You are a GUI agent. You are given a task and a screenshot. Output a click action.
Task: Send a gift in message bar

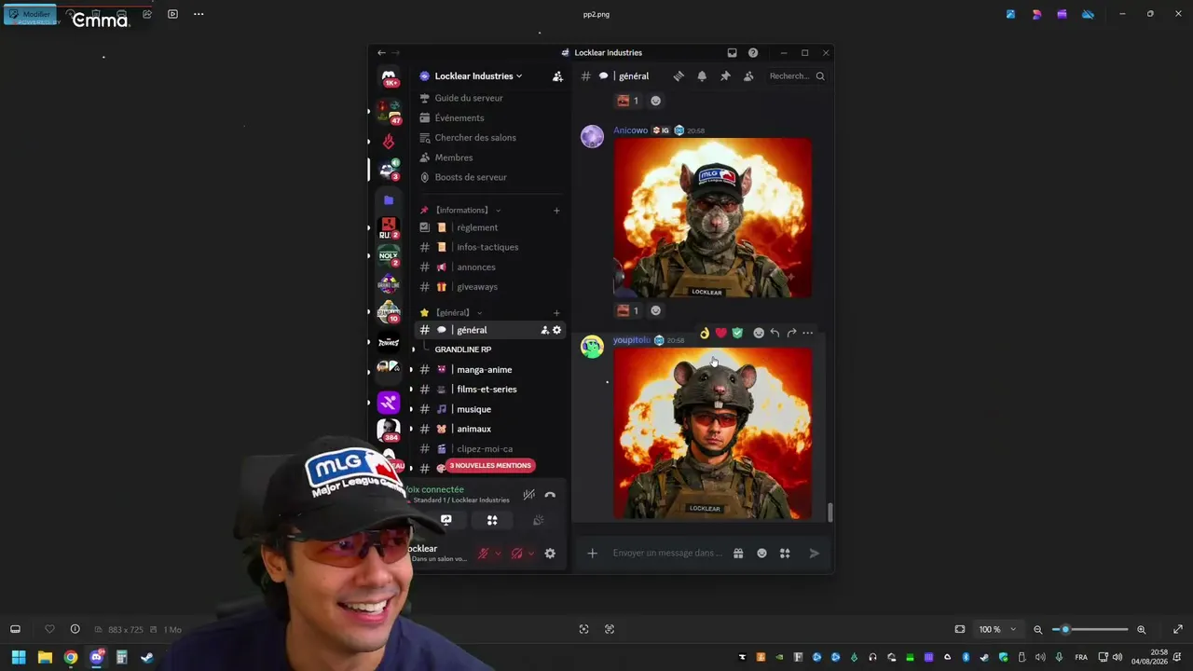(738, 554)
